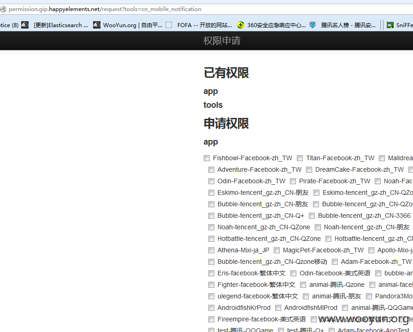The height and width of the screenshot is (332, 413).
Task: Check the AndroidfishMlProd checkbox
Action: [x=278, y=308]
